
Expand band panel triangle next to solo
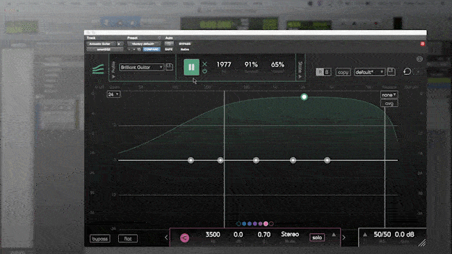tap(334, 235)
